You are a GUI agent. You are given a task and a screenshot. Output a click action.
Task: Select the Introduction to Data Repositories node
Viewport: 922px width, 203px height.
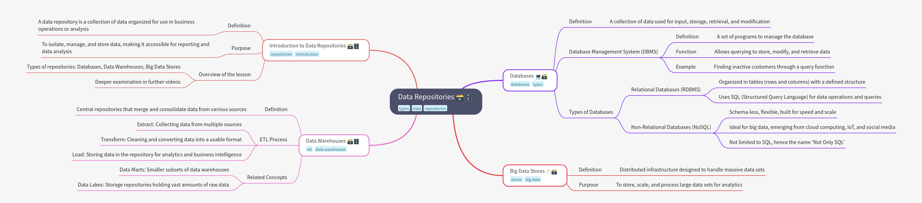pos(316,50)
